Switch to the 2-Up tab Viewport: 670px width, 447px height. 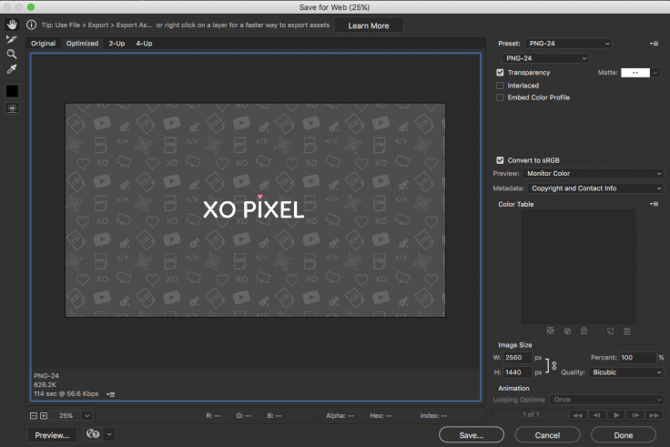coord(117,44)
